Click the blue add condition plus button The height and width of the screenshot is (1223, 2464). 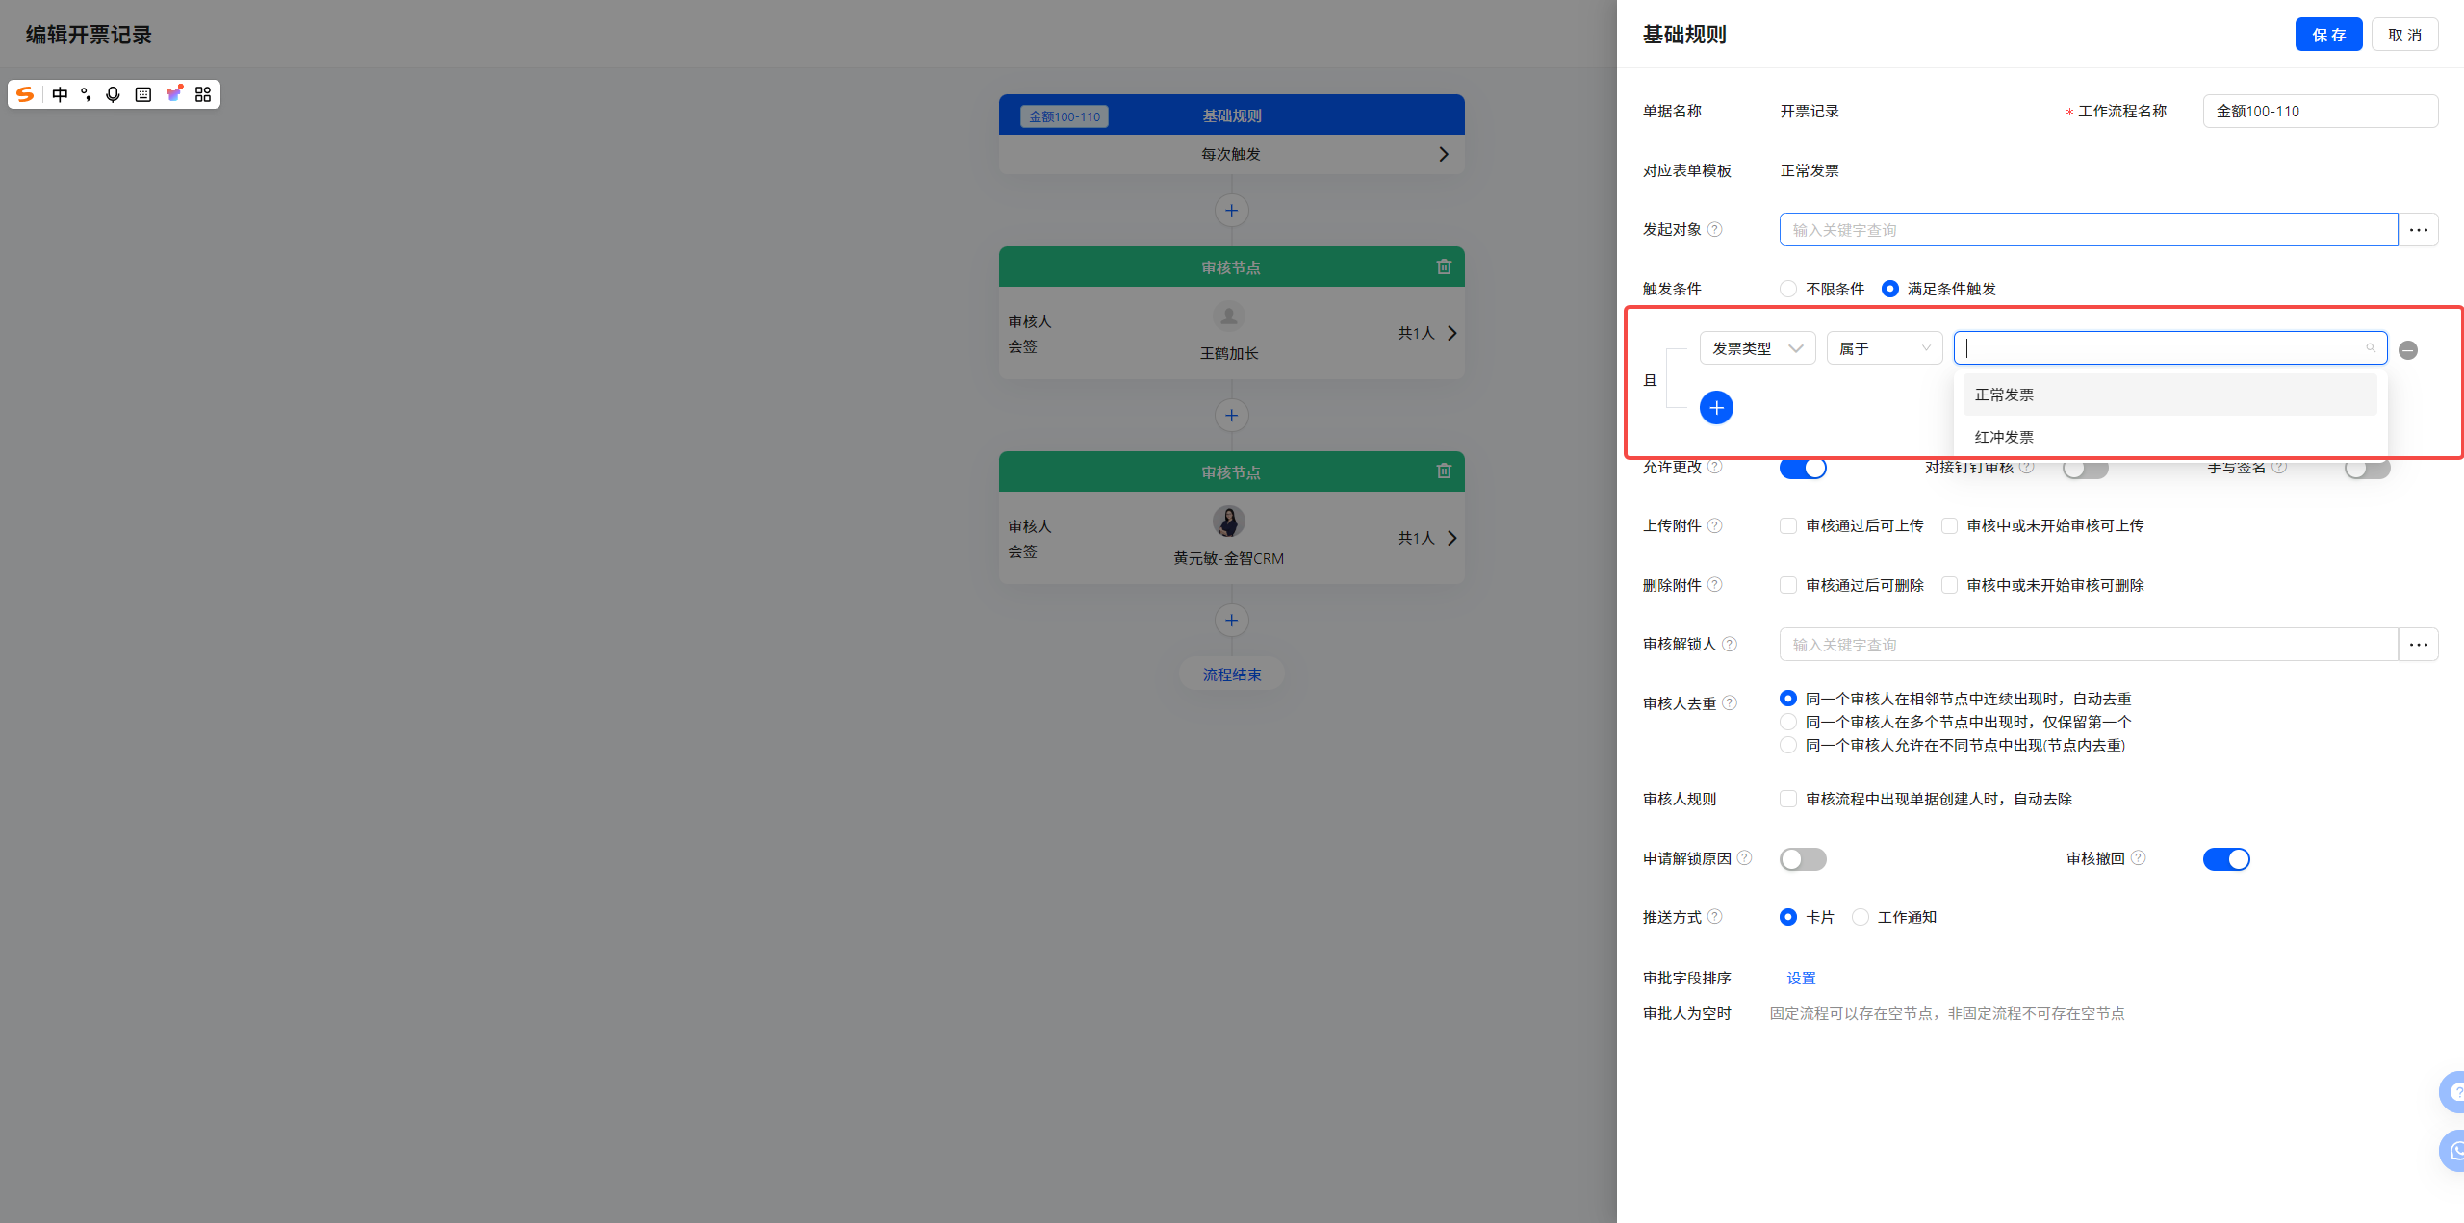tap(1716, 408)
